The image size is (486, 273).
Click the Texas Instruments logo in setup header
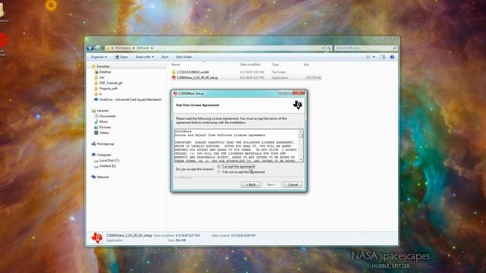tap(297, 105)
